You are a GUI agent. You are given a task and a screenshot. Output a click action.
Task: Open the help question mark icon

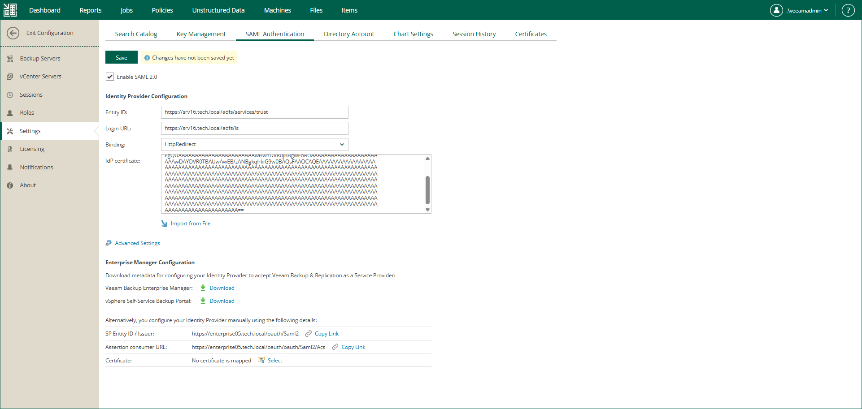(848, 10)
